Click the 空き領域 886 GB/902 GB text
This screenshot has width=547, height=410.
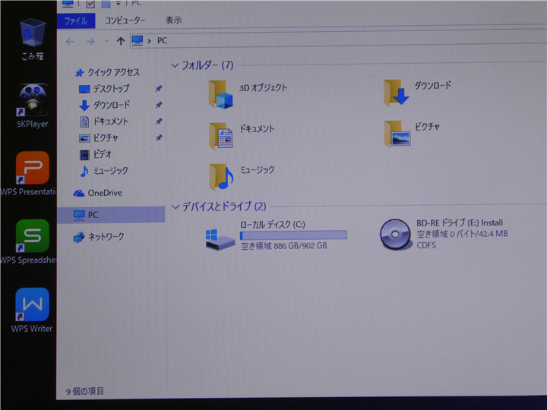point(284,246)
